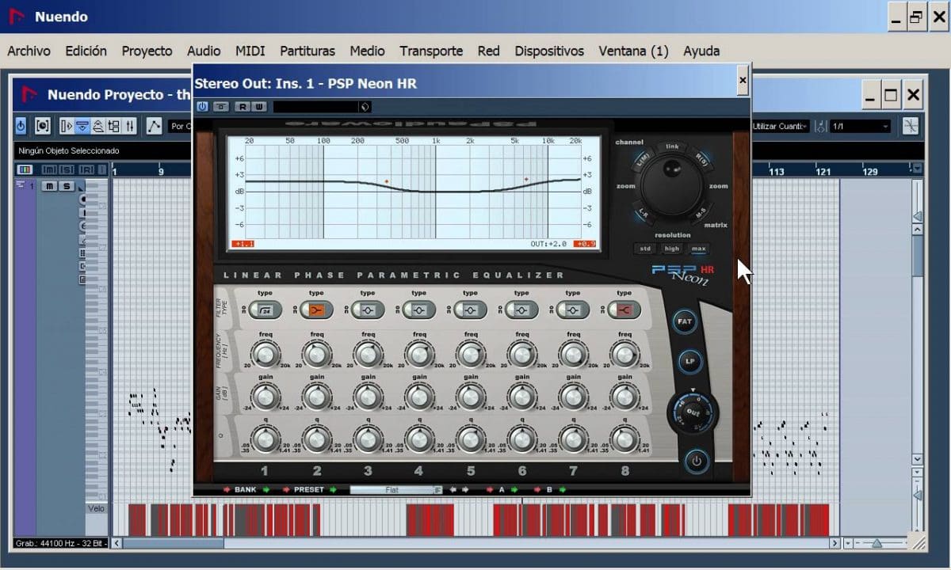Toggle the link channel button

coord(672,147)
